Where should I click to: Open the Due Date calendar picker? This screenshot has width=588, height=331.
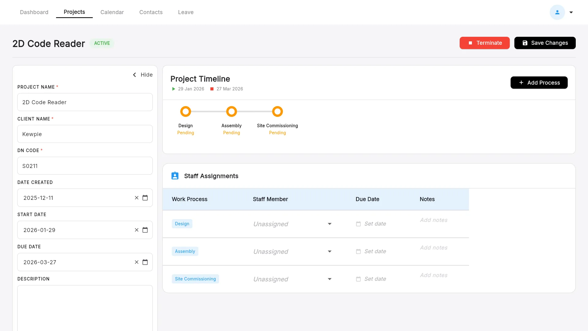pyautogui.click(x=145, y=262)
